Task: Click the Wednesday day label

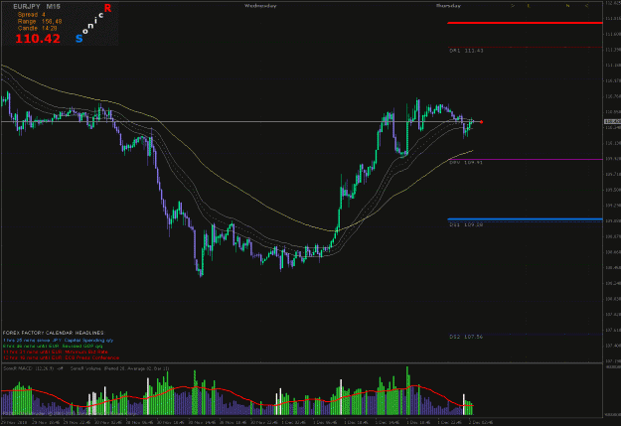Action: (x=260, y=6)
